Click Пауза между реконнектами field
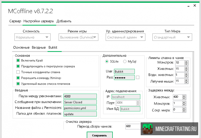Screen dimensions: 201x138 pos(80,96)
